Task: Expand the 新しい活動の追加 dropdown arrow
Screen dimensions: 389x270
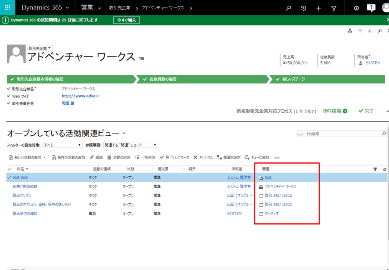Action: coord(45,157)
